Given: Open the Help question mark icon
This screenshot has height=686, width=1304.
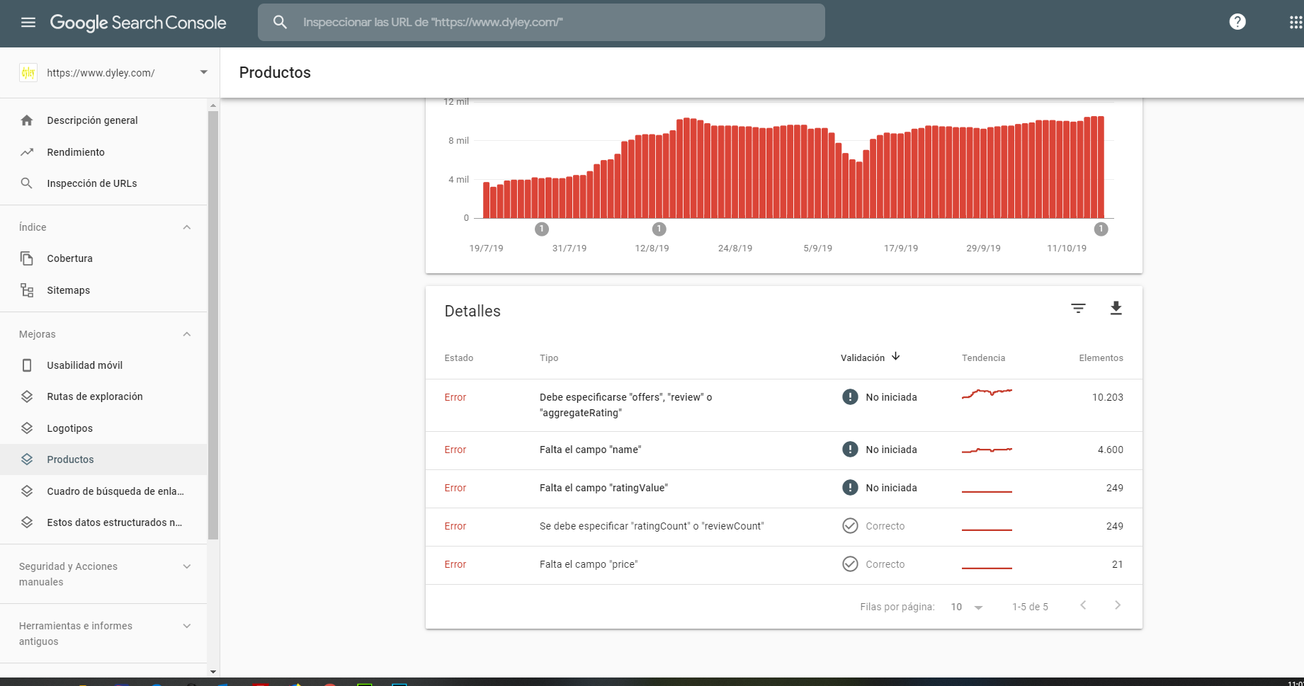Looking at the screenshot, I should coord(1237,22).
